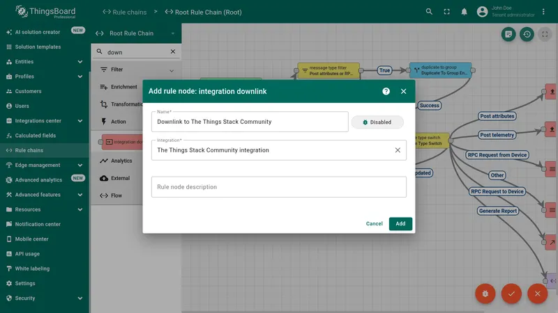Screen dimensions: 558x313
Task: Open Mobile center page
Action: click(x=45, y=239)
